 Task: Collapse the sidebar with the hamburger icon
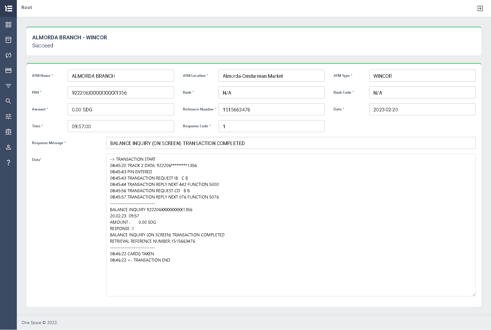pyautogui.click(x=8, y=8)
